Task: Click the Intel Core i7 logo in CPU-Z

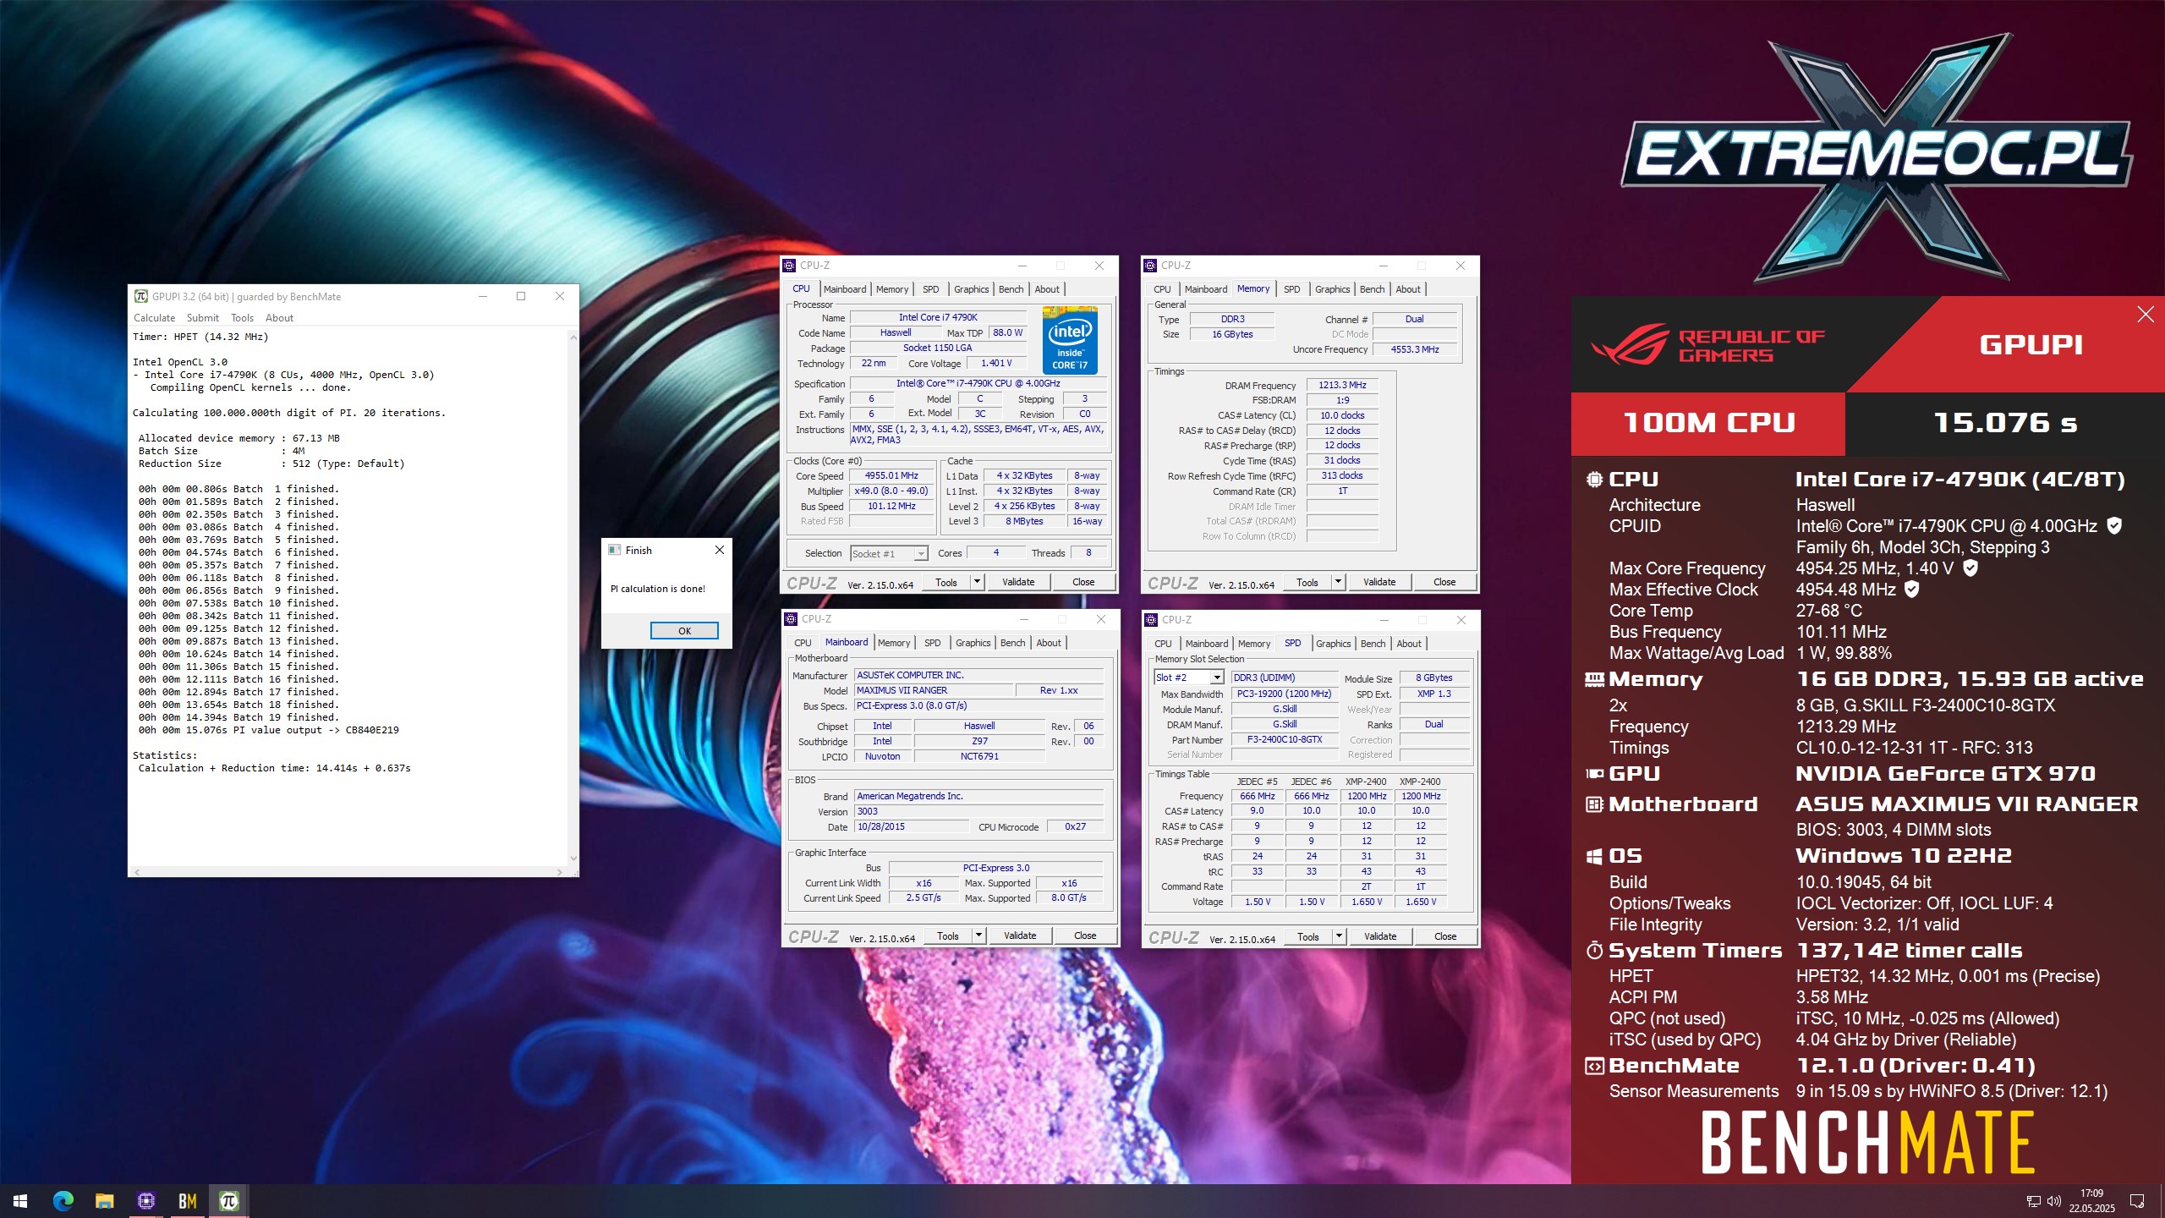Action: click(x=1070, y=341)
